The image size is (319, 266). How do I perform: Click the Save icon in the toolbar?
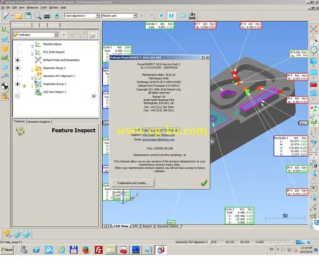coord(28,16)
